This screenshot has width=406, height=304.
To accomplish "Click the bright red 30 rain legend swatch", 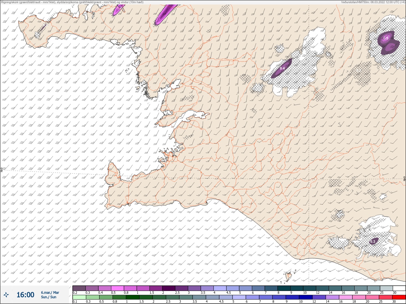I will coord(399,297).
